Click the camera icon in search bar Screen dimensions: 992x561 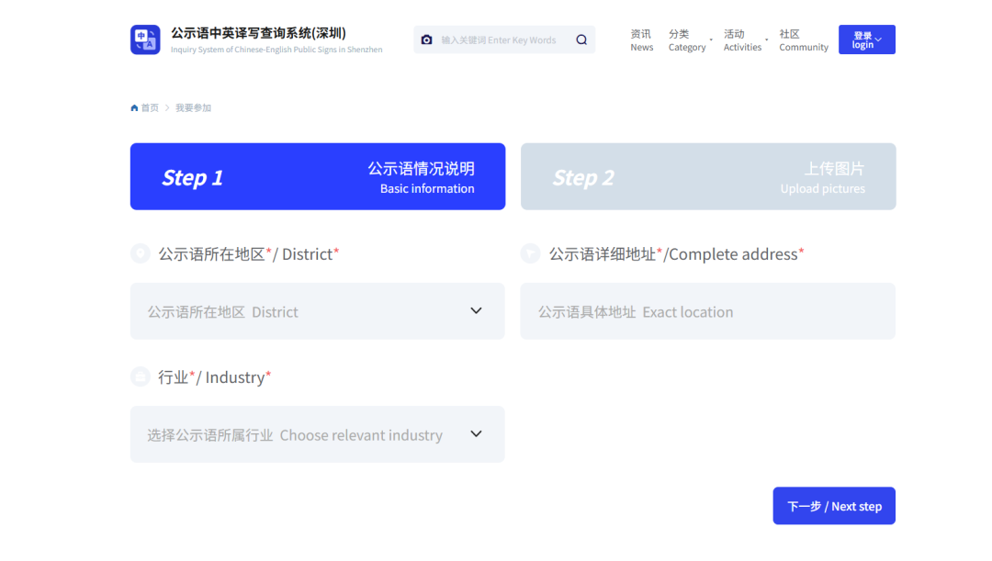[x=426, y=39]
